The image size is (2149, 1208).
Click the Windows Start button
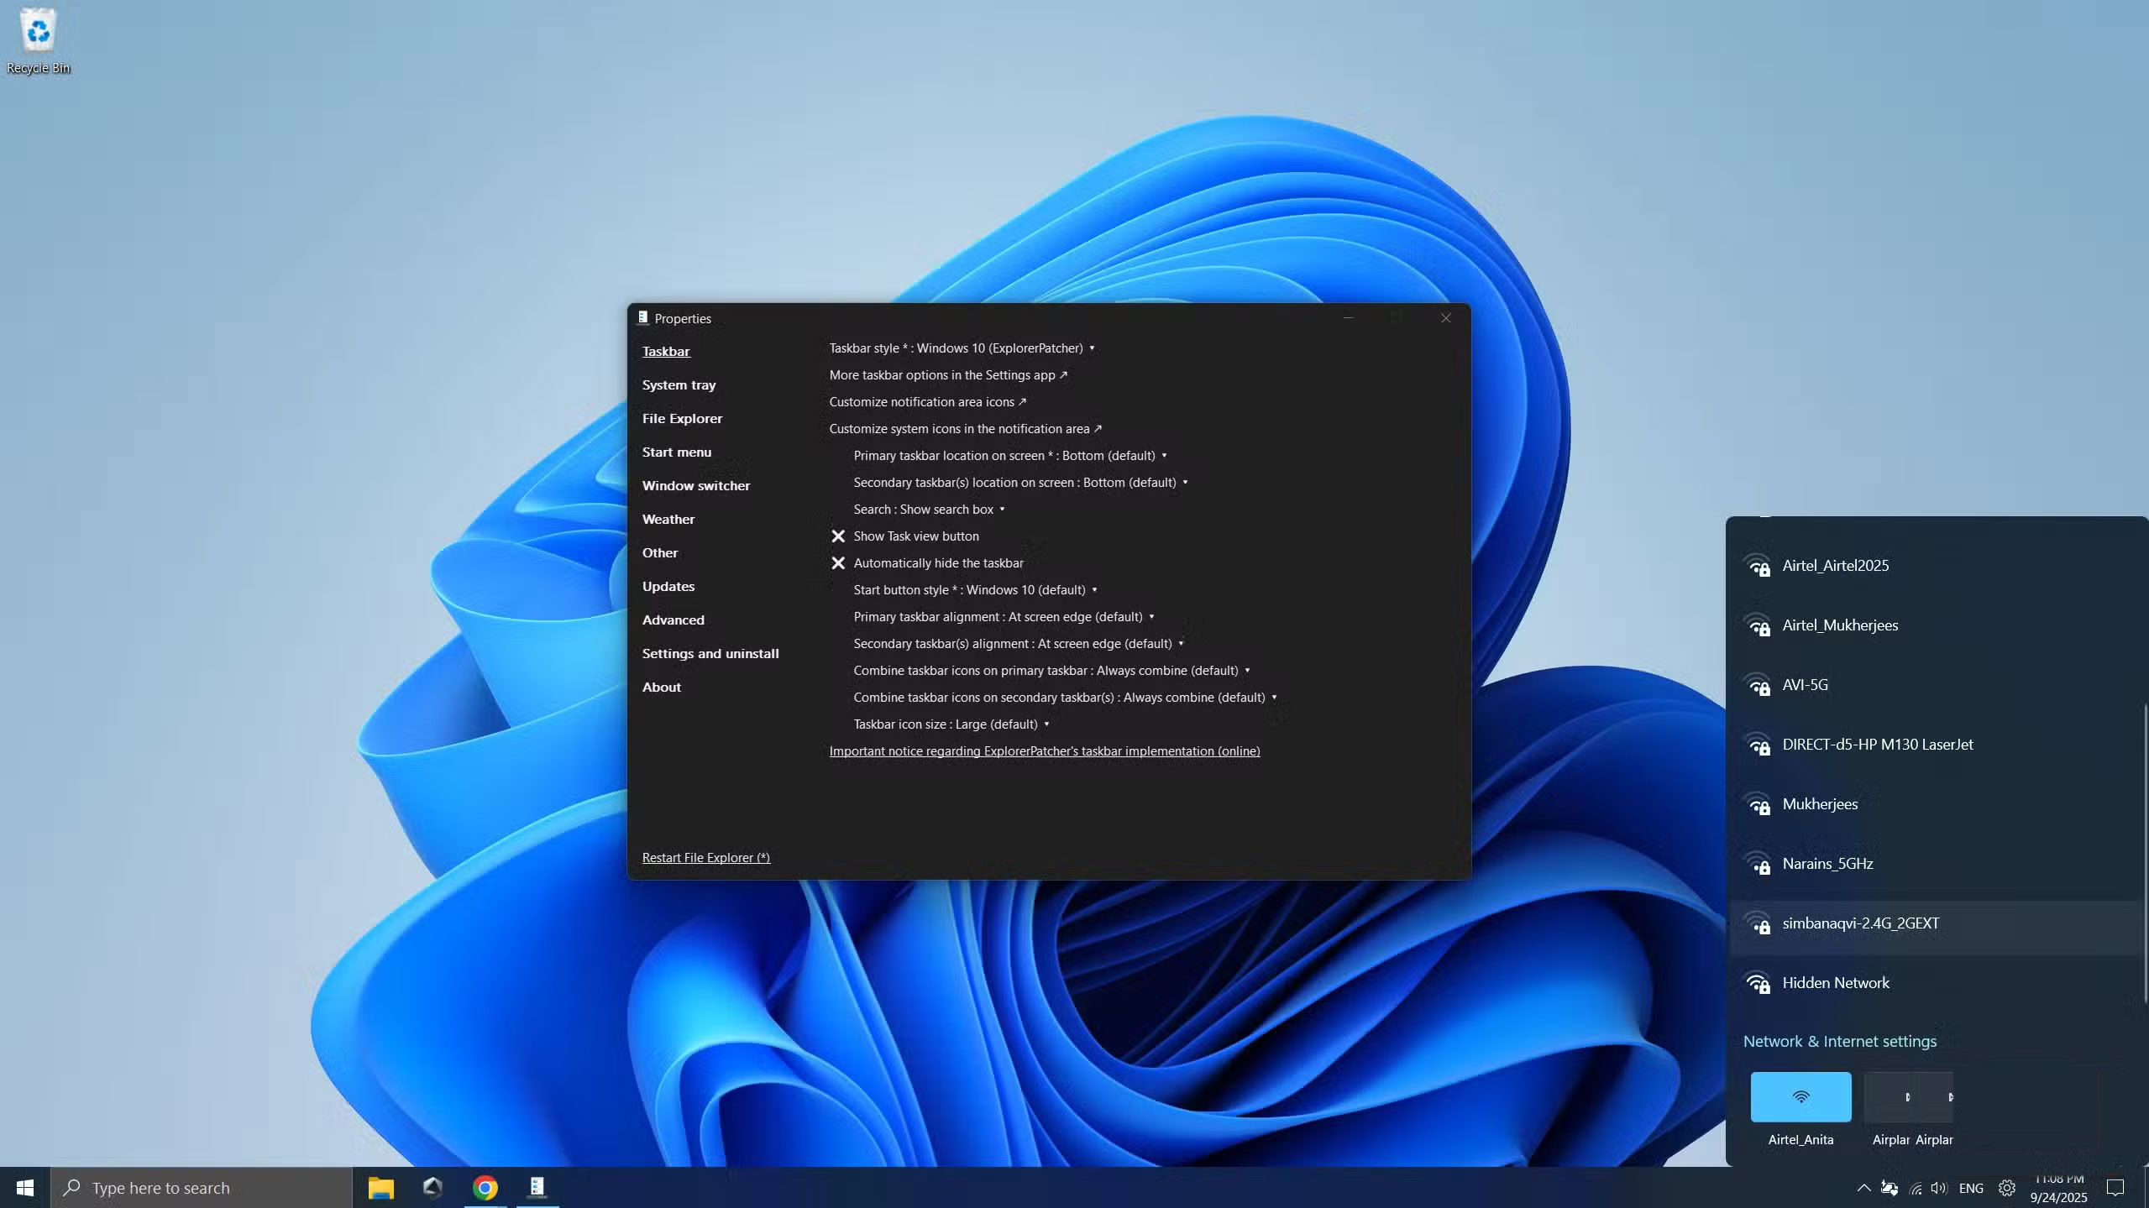[24, 1187]
